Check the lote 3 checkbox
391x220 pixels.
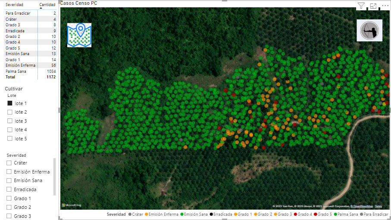tap(10, 121)
